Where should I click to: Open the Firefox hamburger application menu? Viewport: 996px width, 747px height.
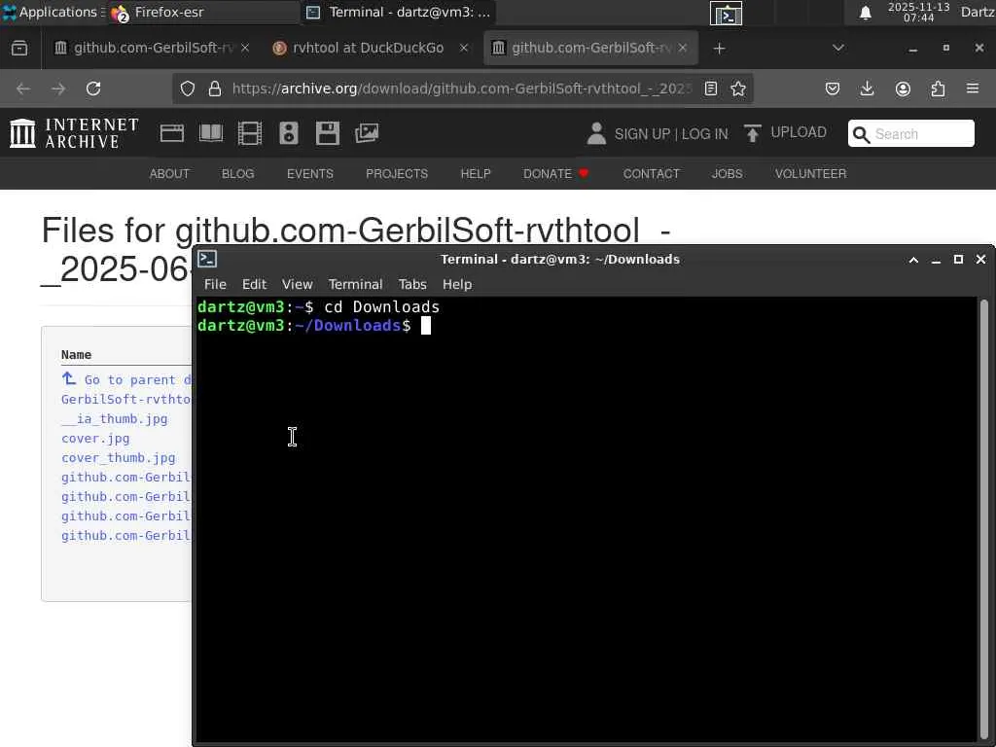pos(973,89)
